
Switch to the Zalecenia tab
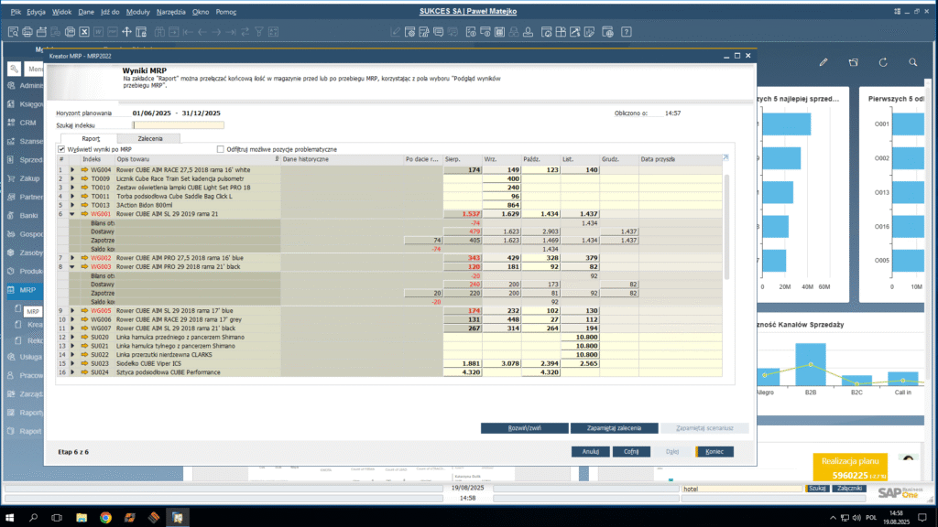pyautogui.click(x=149, y=139)
